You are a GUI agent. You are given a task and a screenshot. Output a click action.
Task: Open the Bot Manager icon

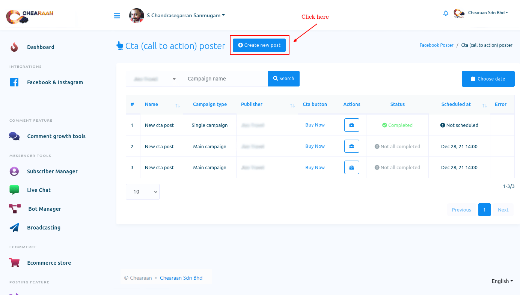(15, 209)
